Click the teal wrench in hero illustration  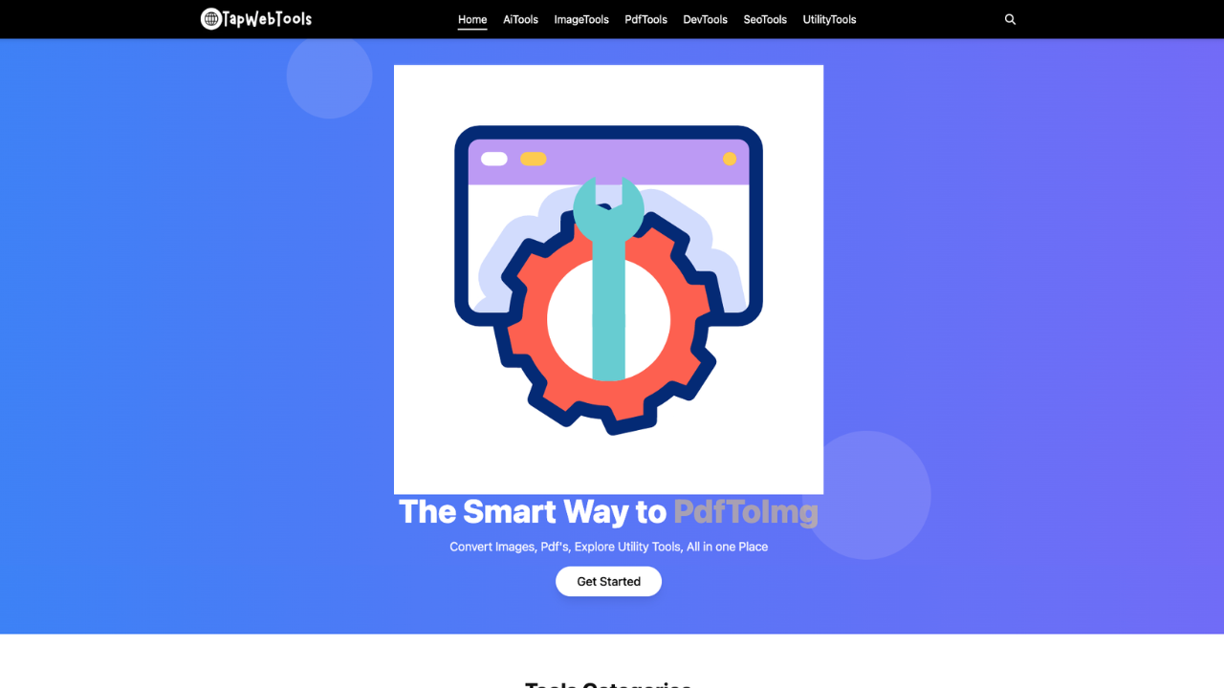[608, 278]
